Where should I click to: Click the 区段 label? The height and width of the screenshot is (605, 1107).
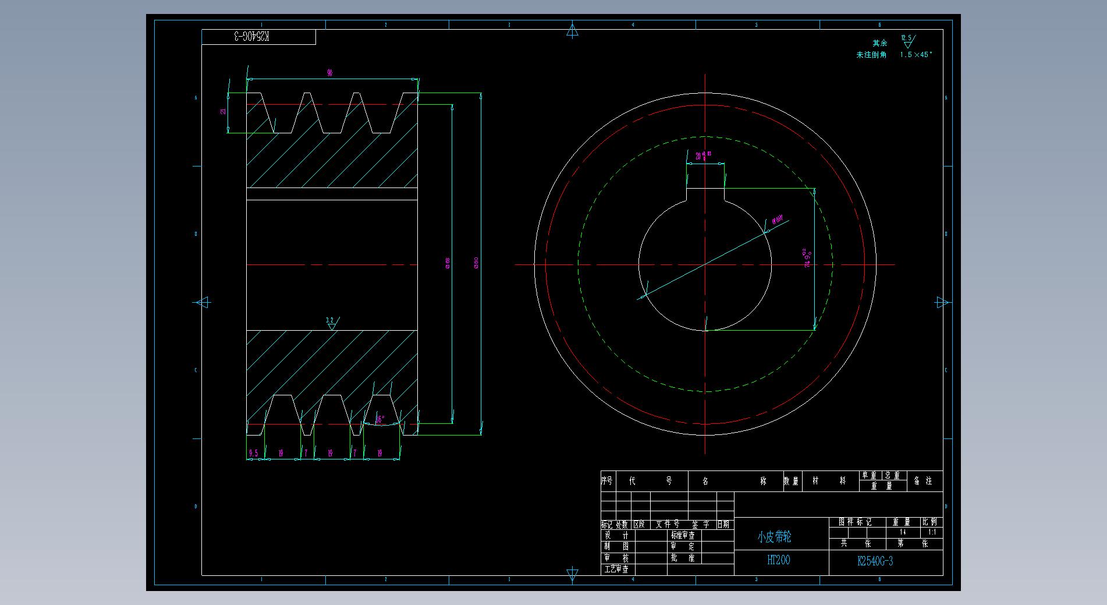tap(638, 524)
